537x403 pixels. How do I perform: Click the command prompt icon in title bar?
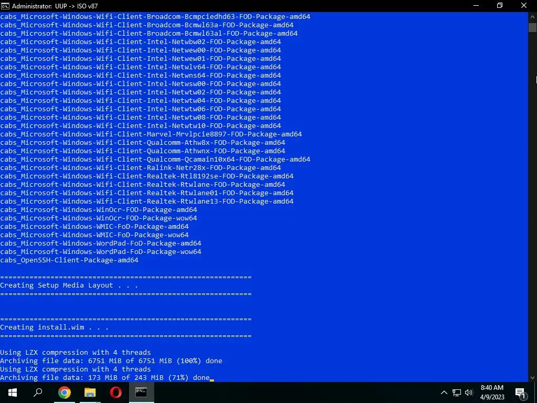[5, 6]
